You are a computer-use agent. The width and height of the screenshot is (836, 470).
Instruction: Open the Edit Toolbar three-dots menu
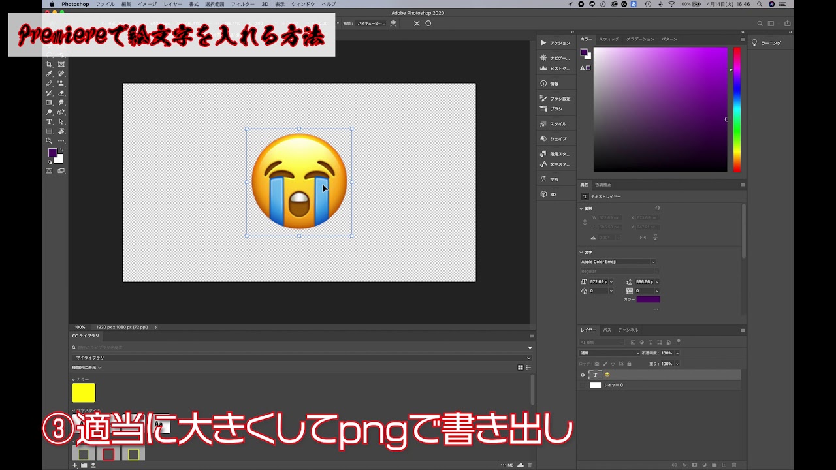click(x=61, y=140)
